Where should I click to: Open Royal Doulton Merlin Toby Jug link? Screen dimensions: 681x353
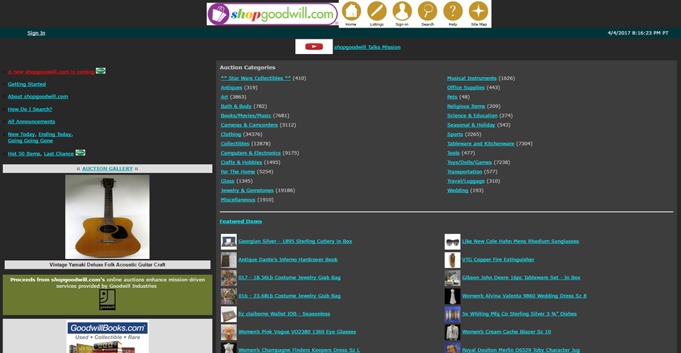[x=521, y=350]
